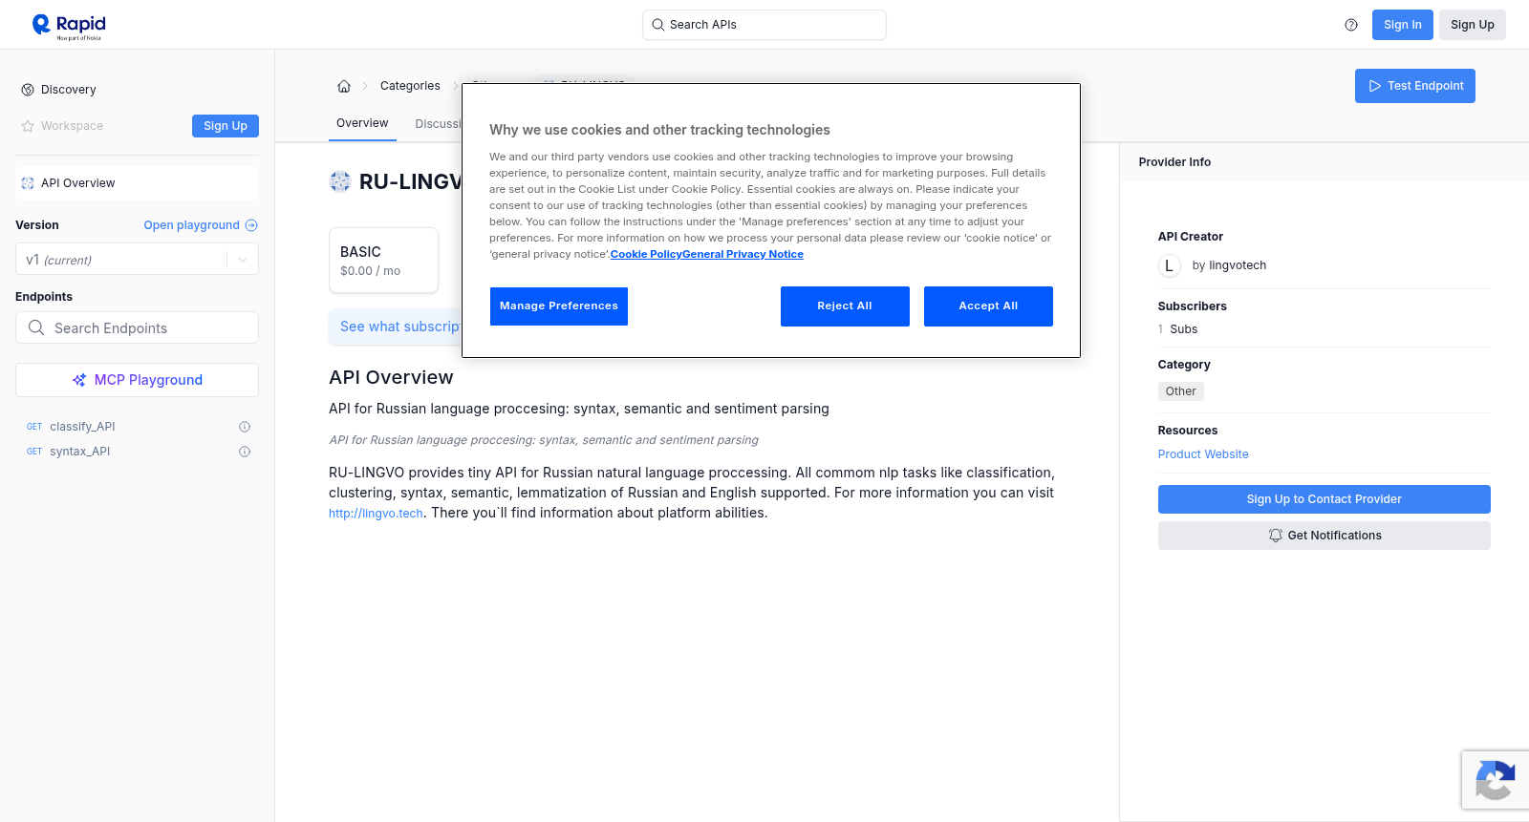Focus the Search Endpoints field
This screenshot has height=822, width=1529.
[x=138, y=327]
